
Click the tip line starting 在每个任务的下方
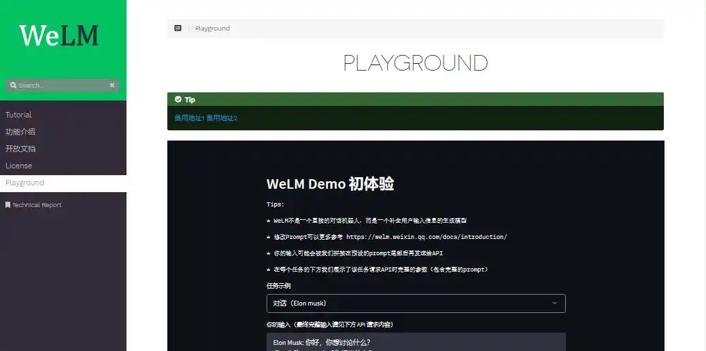pyautogui.click(x=377, y=270)
